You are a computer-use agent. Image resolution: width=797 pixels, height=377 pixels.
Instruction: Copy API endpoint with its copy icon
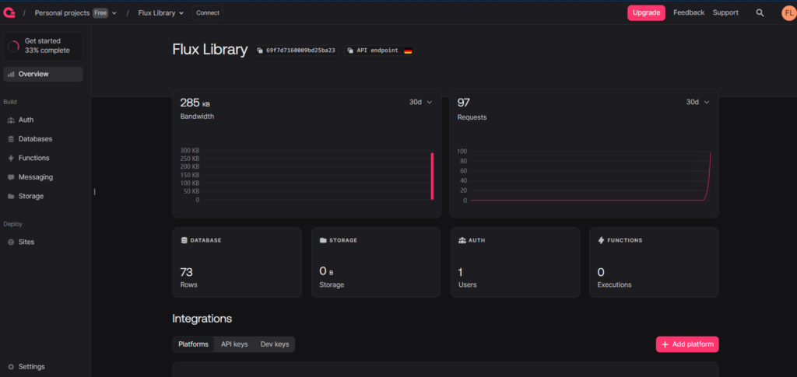coord(350,51)
